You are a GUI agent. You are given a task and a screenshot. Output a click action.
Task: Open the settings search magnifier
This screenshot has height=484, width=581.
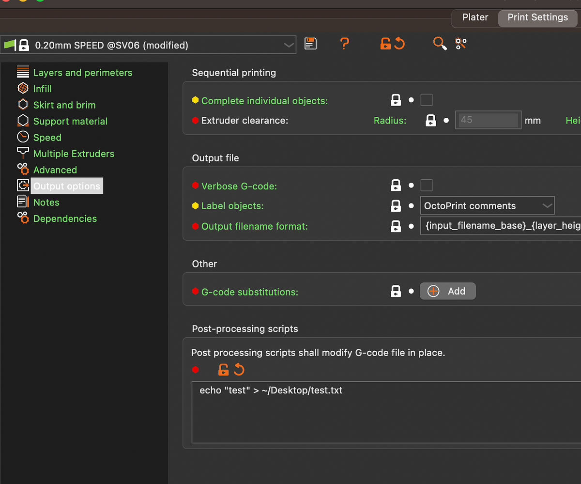(x=440, y=44)
